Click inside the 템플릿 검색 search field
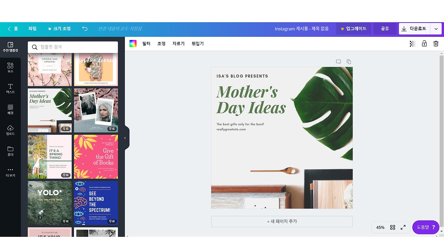 pyautogui.click(x=73, y=47)
